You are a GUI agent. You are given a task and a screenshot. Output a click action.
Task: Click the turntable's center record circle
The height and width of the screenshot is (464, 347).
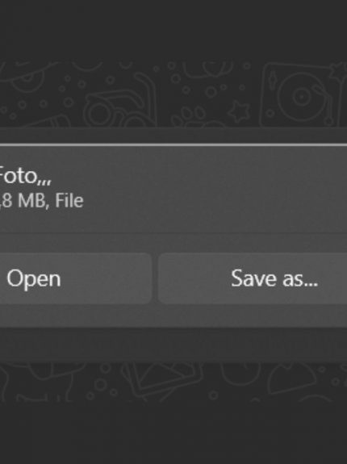(x=301, y=97)
